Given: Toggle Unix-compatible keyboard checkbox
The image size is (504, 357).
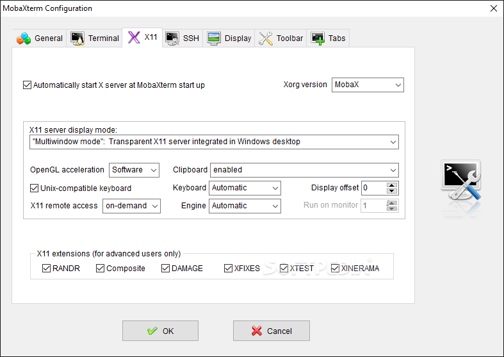Looking at the screenshot, I should click(x=35, y=188).
